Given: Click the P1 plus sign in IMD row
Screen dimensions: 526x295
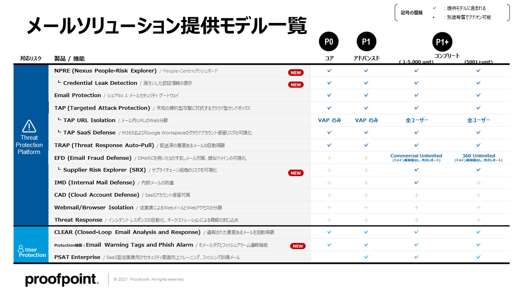Looking at the screenshot, I should point(366,183).
